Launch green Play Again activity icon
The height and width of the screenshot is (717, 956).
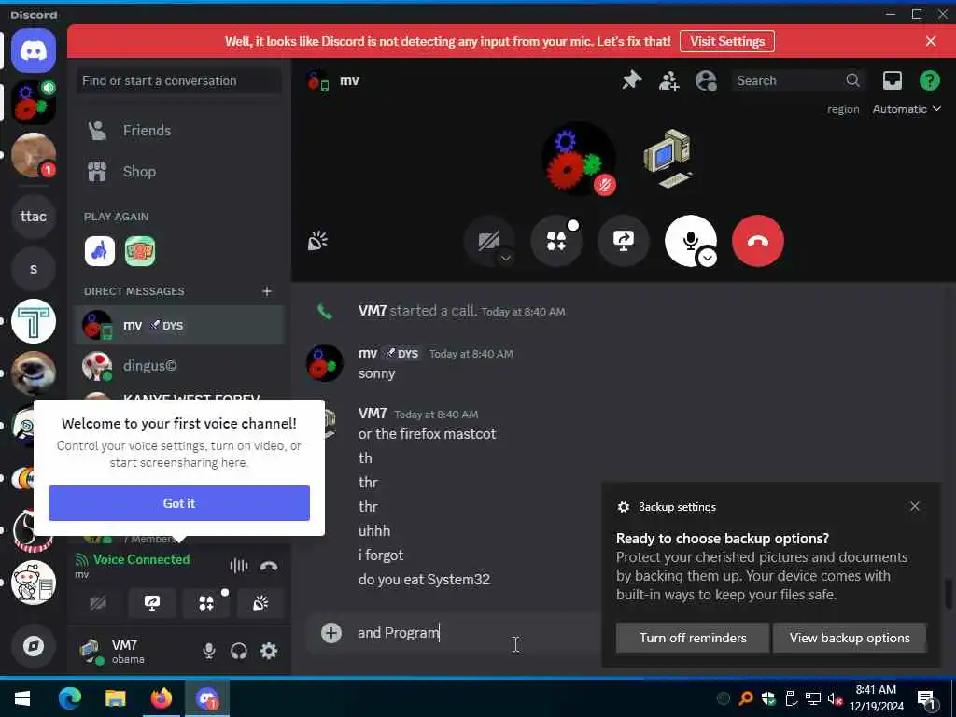(x=140, y=250)
